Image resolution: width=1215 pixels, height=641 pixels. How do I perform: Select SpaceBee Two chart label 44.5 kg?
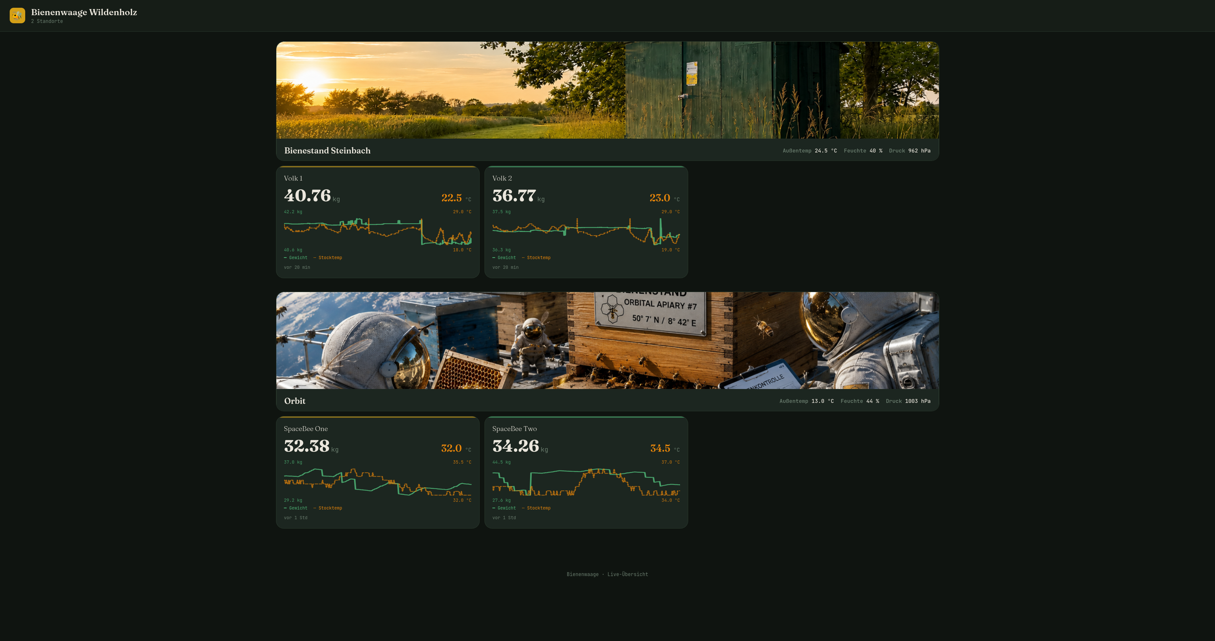coord(501,462)
